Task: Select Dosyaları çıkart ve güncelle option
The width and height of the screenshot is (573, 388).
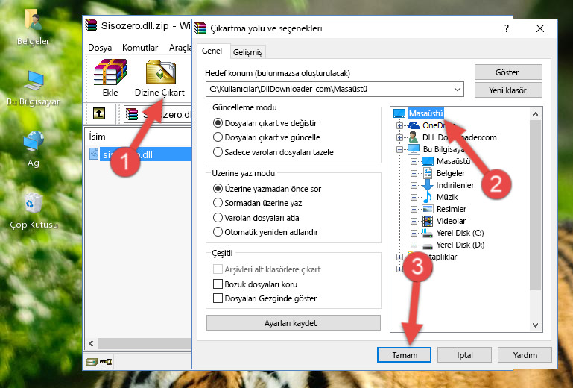Action: (218, 137)
